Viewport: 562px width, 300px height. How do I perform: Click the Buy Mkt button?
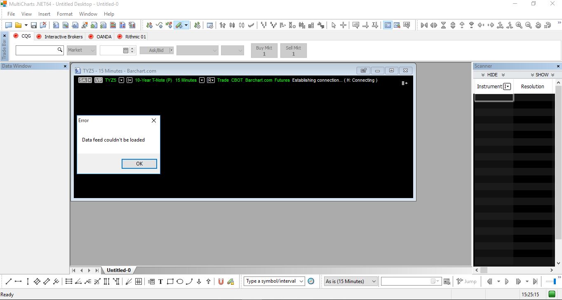264,50
